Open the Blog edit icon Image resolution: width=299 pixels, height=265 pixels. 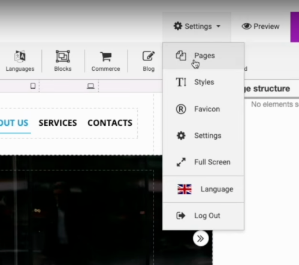[x=149, y=56]
